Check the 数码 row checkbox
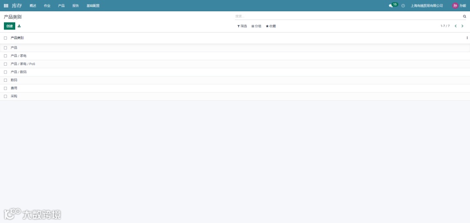The height and width of the screenshot is (223, 470). coord(5,80)
